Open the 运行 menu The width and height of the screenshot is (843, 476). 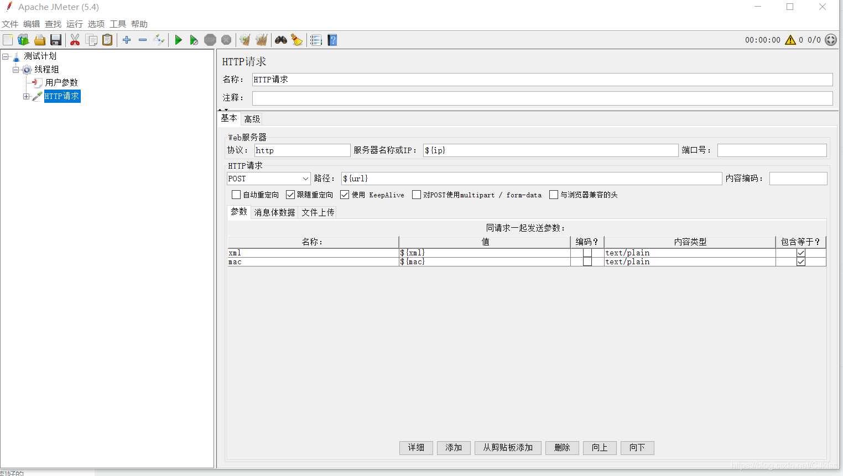coord(75,24)
